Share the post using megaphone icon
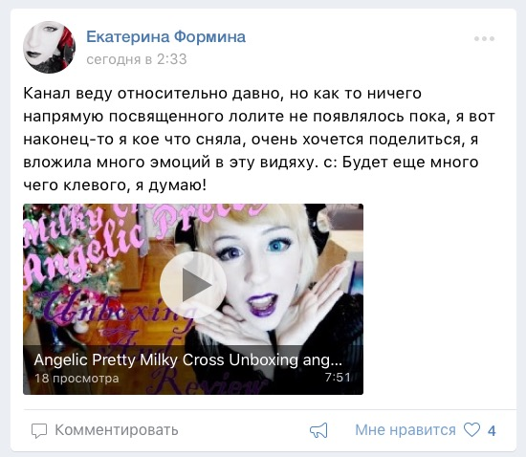 pyautogui.click(x=318, y=430)
